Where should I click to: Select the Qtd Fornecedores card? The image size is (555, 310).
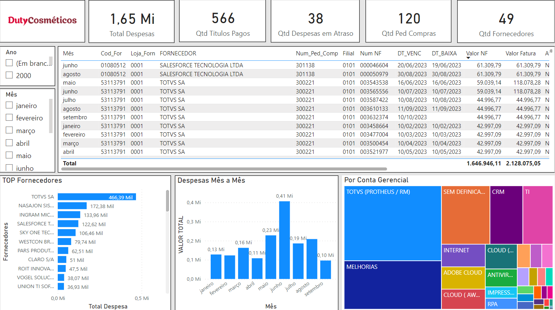click(x=506, y=21)
